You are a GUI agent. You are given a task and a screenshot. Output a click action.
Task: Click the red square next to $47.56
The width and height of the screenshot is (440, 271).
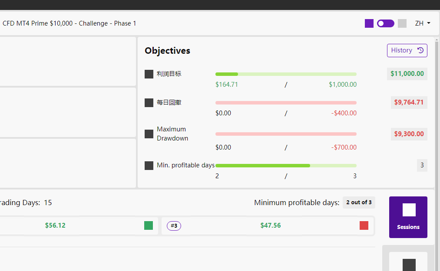364,225
